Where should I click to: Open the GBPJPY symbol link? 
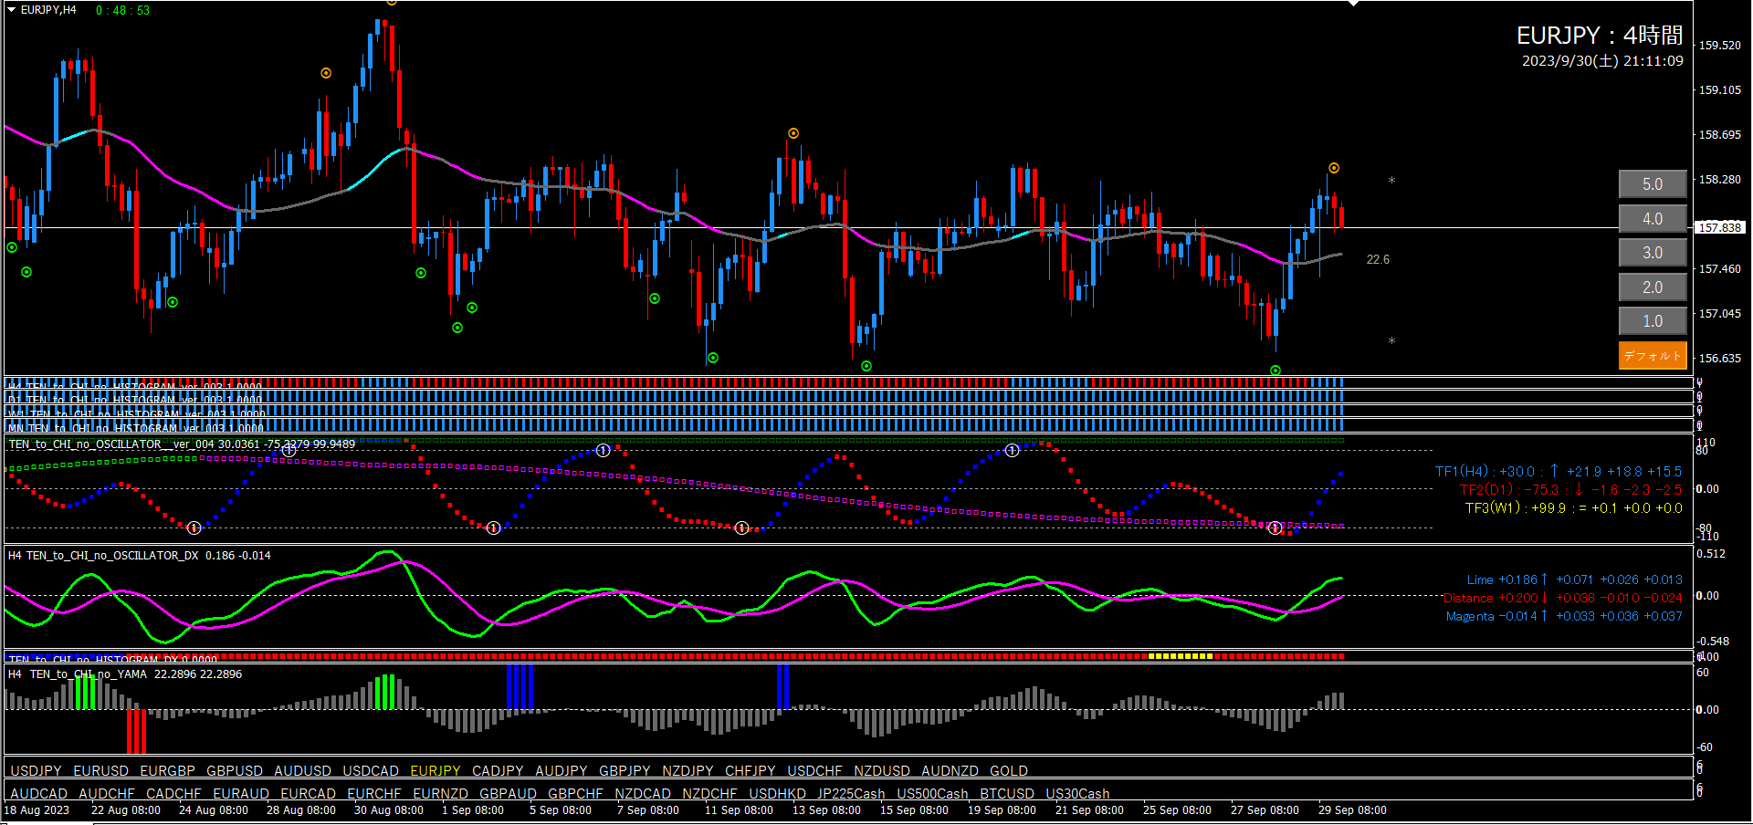625,771
